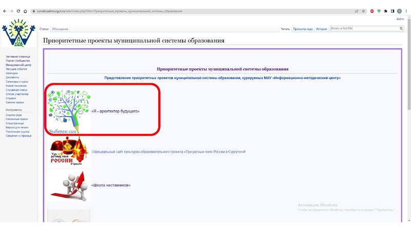Viewport: 411px width, 231px height.
Task: Click the «Три ратных поля России» image
Action: pos(69,151)
